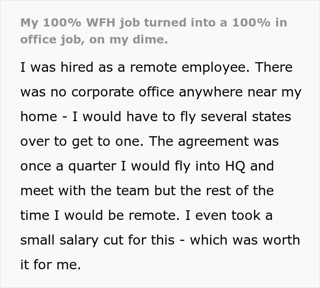
Task: Click the word "hired" in the first line
Action: 77,67
